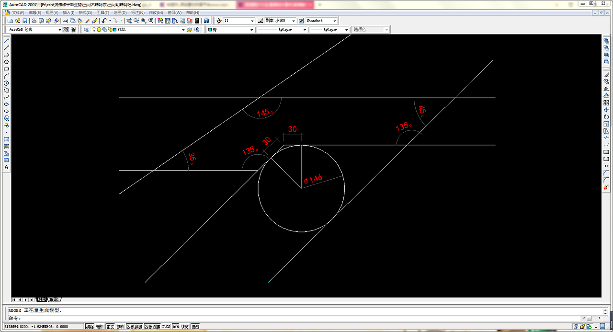Click the Save icon in toolbar
This screenshot has width=613, height=332.
pyautogui.click(x=25, y=21)
